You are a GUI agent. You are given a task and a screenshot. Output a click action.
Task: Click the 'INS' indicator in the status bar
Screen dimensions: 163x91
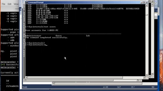pyautogui.click(x=153, y=87)
